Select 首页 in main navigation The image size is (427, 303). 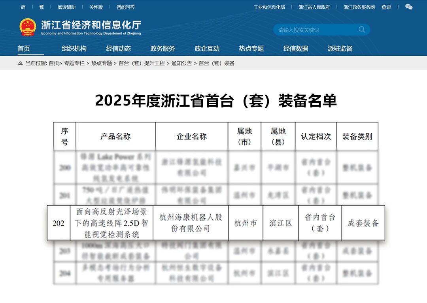coord(24,49)
